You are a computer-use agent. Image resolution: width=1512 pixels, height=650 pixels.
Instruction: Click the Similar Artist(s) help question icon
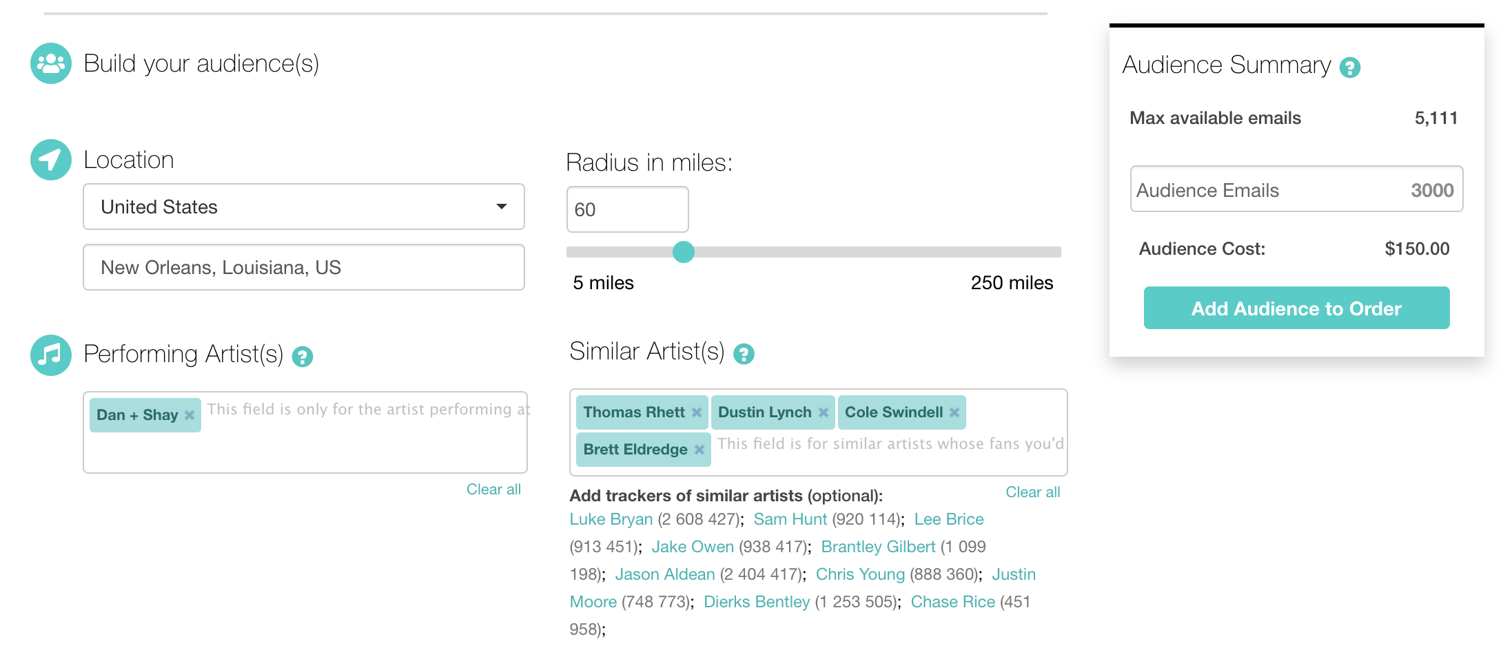coord(744,354)
